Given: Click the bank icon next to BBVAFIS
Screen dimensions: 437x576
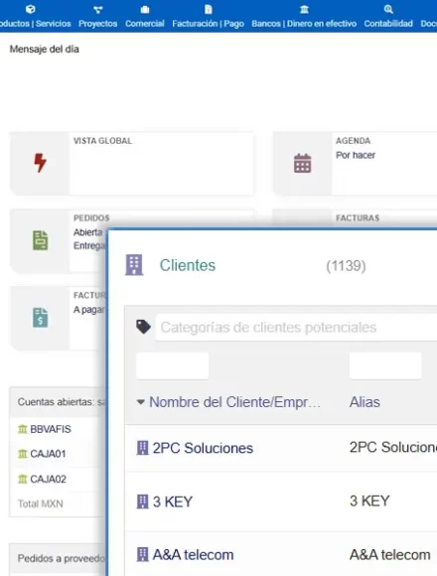Looking at the screenshot, I should coord(23,429).
